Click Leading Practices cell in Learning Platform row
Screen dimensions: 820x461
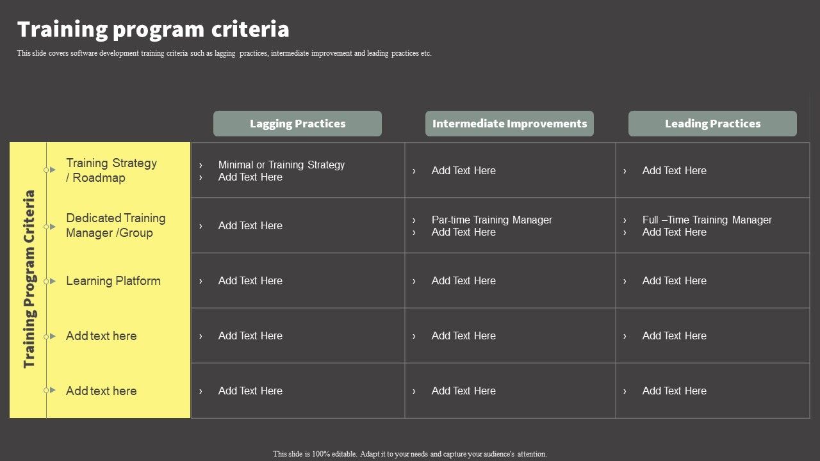pos(713,280)
